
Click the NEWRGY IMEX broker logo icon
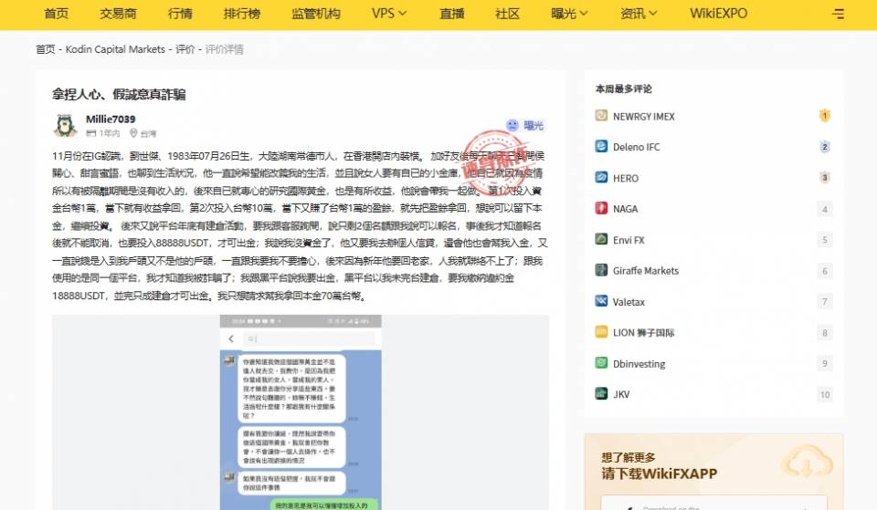pos(601,116)
